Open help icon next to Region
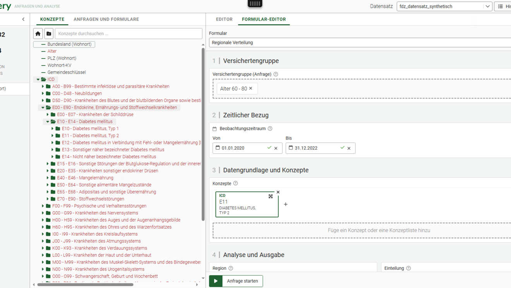511x288 pixels. (231, 268)
